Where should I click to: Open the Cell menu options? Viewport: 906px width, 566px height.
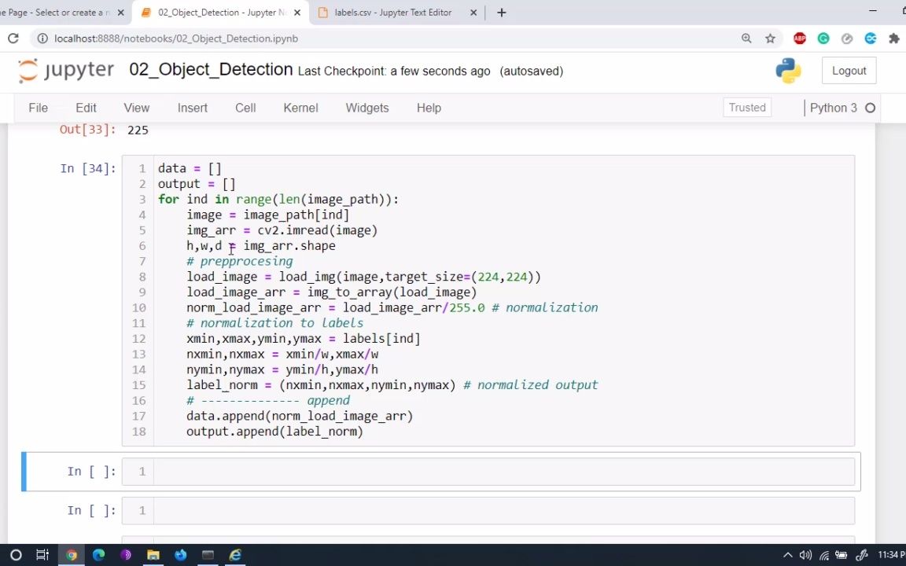(x=245, y=108)
